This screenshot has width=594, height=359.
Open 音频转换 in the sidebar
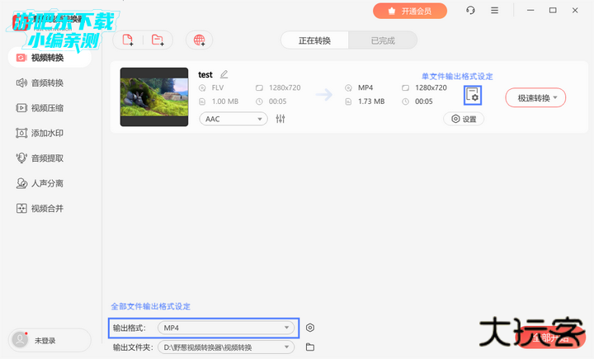[47, 83]
